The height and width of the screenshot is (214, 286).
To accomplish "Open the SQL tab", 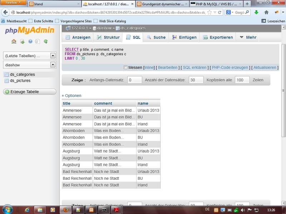I will [x=133, y=37].
